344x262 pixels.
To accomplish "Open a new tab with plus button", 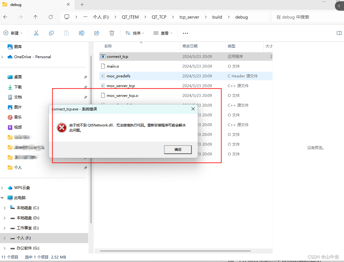I will tap(82, 5).
